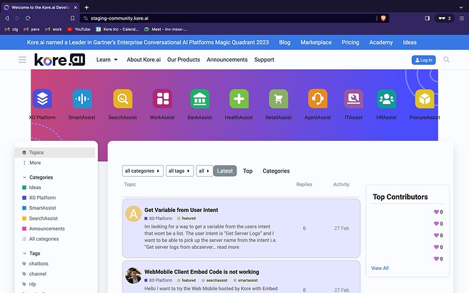Open the XO Platform product icon

point(42,99)
